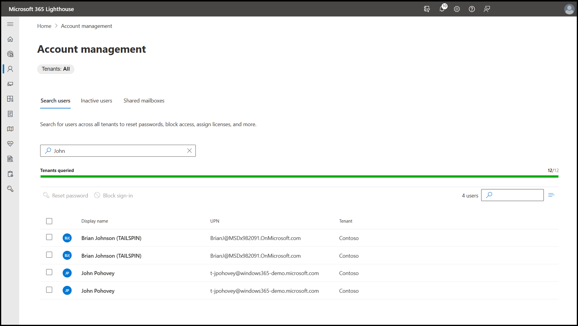
Task: Clear the John search with X
Action: (189, 151)
